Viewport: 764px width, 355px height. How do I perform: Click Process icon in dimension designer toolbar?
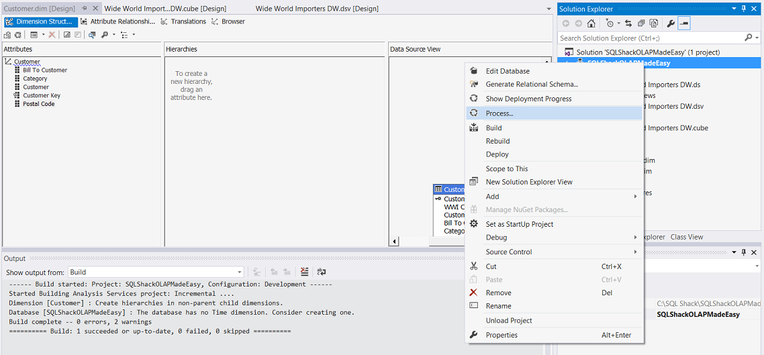[x=18, y=35]
